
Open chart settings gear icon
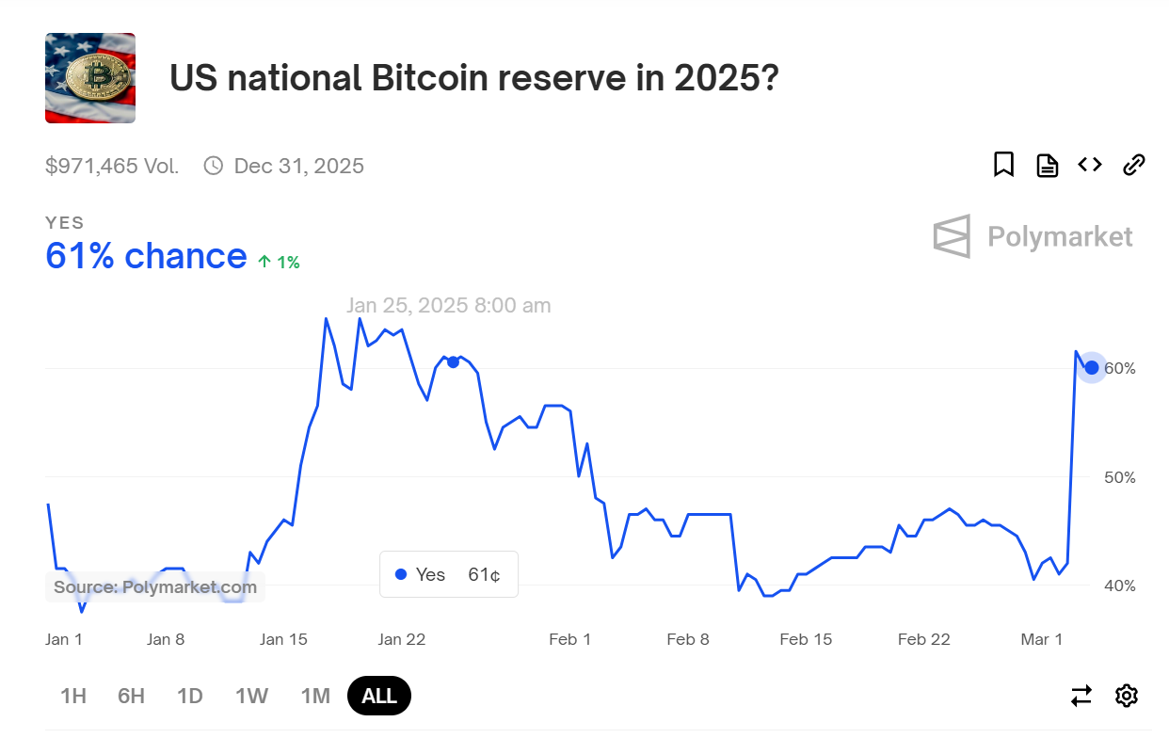coord(1126,696)
